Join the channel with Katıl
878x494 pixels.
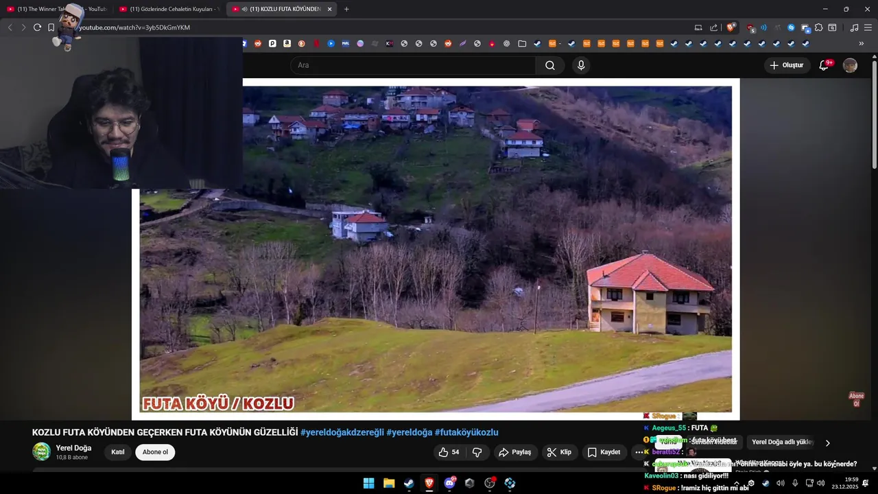click(x=118, y=452)
